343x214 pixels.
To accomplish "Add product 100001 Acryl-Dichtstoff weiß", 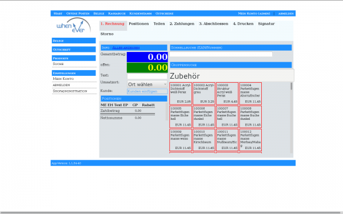I will click(181, 94).
